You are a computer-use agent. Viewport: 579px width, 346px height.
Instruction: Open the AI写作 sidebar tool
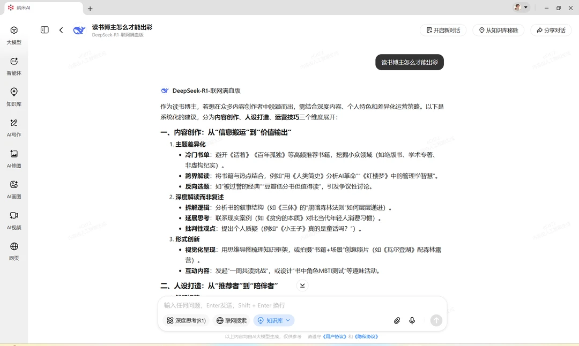14,128
